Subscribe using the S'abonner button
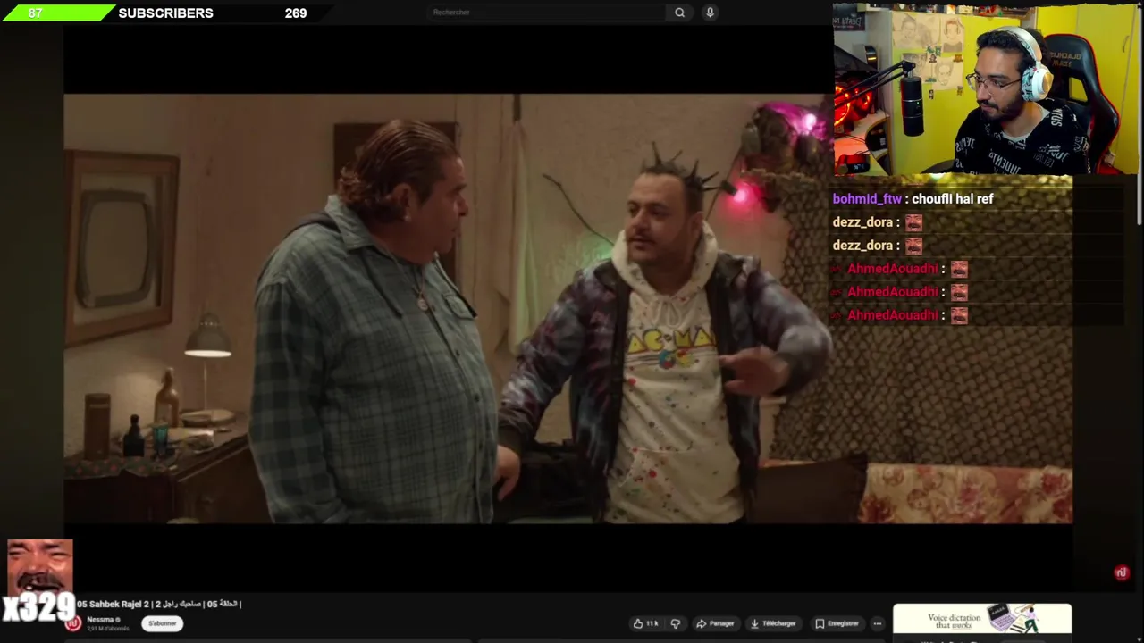The image size is (1144, 643). coord(162,623)
